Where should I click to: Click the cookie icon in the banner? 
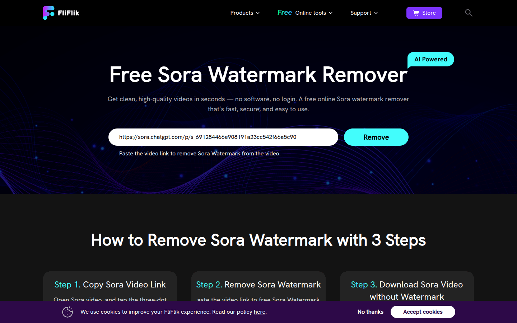click(x=67, y=312)
